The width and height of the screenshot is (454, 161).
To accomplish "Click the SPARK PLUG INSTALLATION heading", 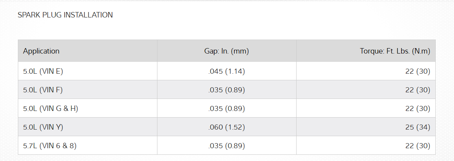I will pyautogui.click(x=65, y=15).
